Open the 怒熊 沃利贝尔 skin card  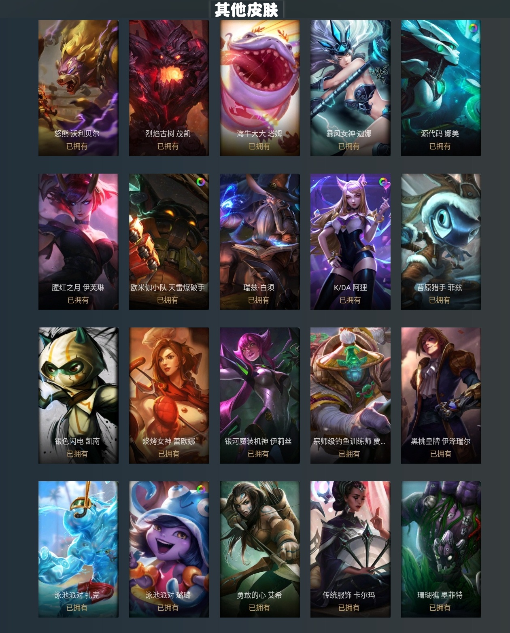(x=79, y=88)
